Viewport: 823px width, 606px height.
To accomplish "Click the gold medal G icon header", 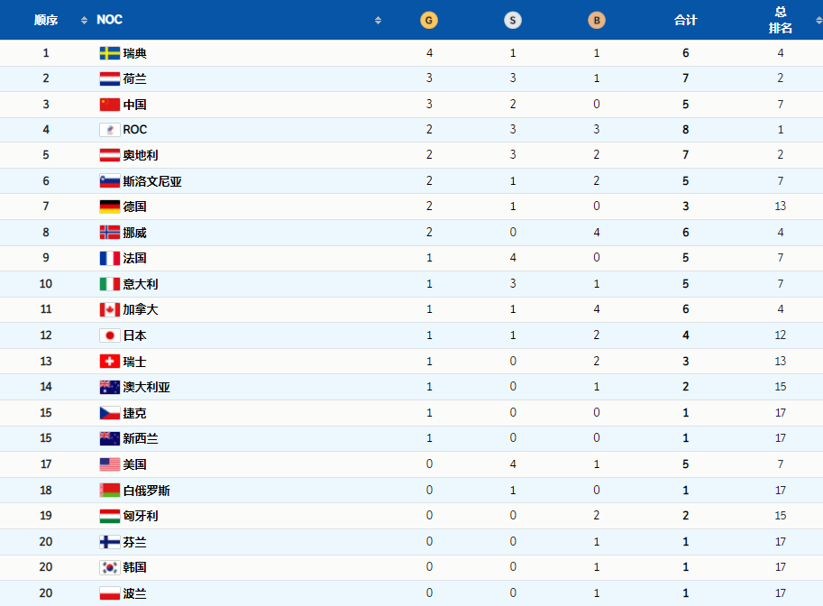I will (x=429, y=21).
